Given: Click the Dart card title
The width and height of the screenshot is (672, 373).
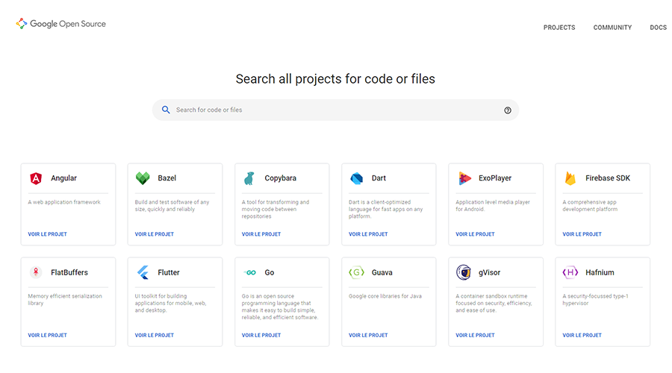Looking at the screenshot, I should 379,178.
